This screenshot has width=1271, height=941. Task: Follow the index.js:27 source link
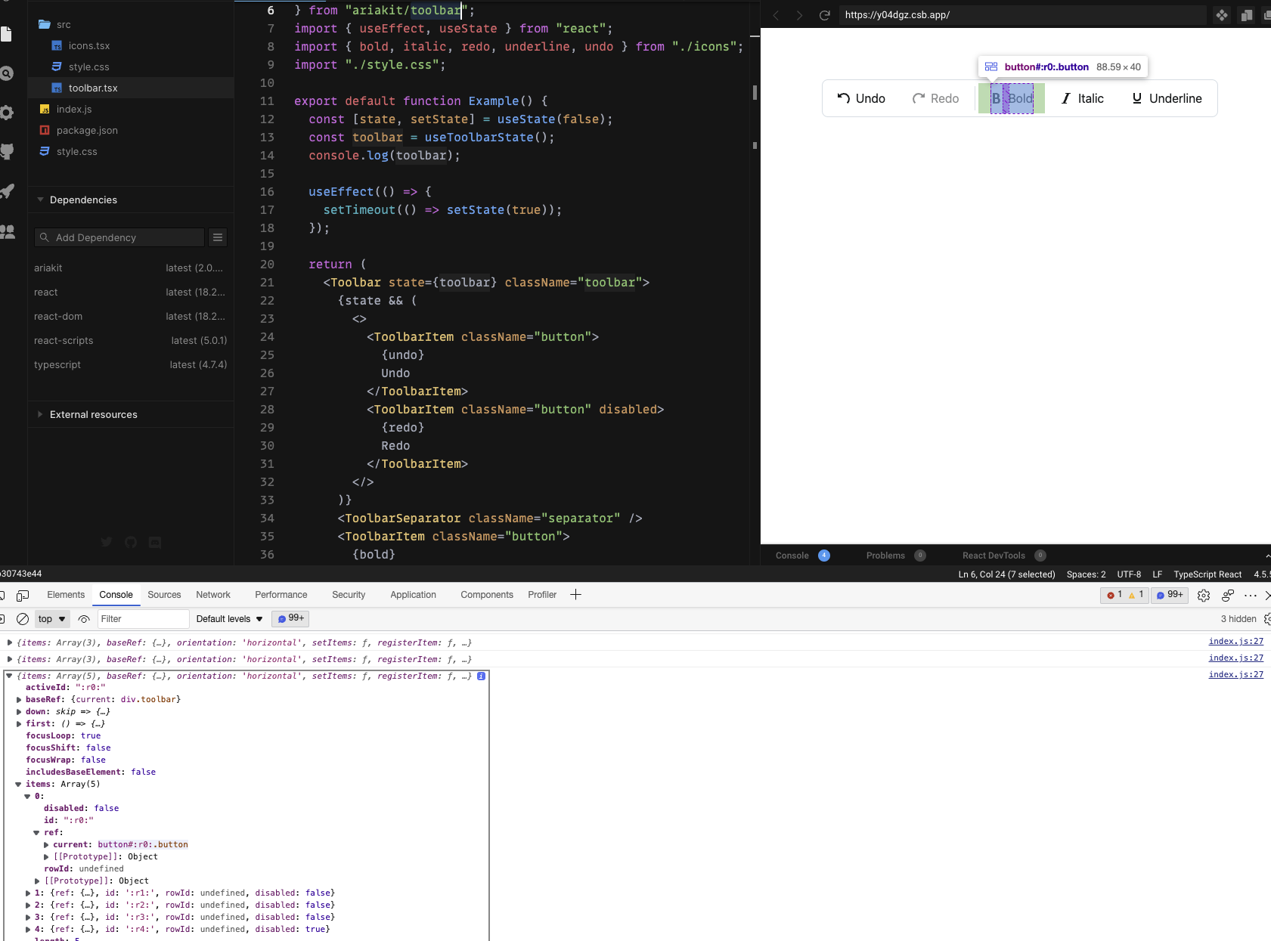(1236, 641)
